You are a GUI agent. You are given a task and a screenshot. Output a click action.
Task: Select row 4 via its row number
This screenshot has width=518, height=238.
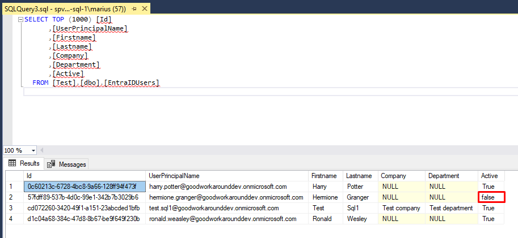pos(10,219)
